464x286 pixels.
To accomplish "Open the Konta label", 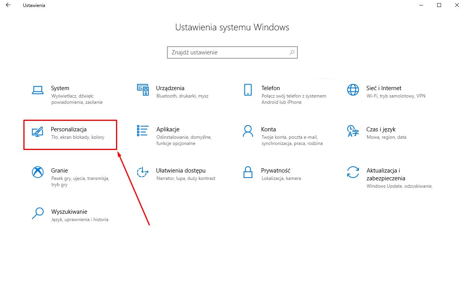I will 269,129.
